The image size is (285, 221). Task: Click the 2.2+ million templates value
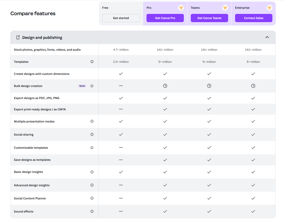[x=121, y=62]
